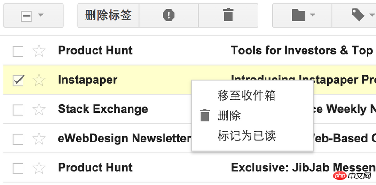Tick the Stack Exchange email checkbox
This screenshot has height=185, width=376.
point(18,110)
